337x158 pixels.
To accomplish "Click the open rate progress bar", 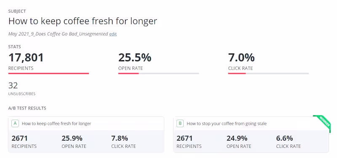I will click(x=158, y=73).
